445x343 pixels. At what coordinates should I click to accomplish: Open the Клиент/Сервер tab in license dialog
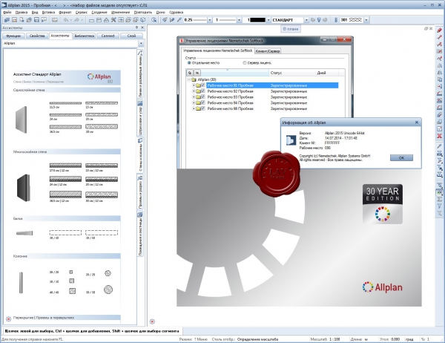[268, 51]
